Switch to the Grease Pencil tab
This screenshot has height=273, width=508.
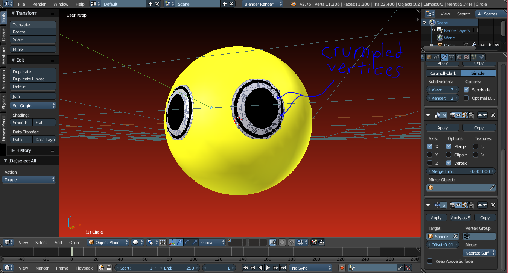pyautogui.click(x=3, y=129)
